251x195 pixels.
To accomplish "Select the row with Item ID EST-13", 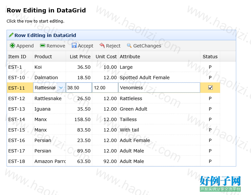I will click(x=114, y=109).
